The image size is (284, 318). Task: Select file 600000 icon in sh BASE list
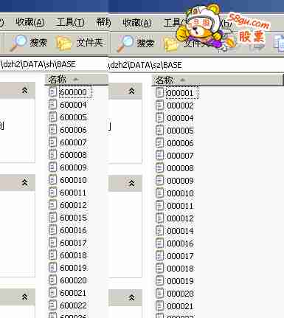click(x=52, y=91)
